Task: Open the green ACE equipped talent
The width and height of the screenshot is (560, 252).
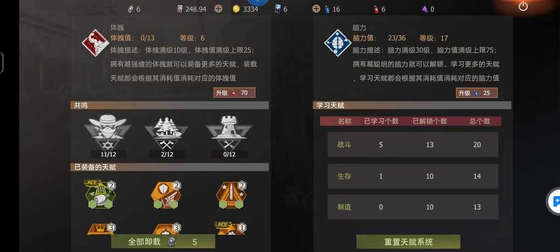Action: click(x=102, y=194)
